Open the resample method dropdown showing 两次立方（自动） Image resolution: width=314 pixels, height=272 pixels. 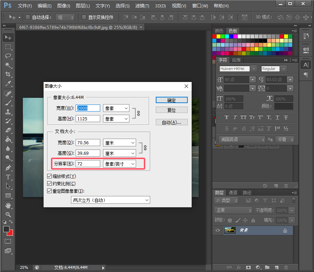coord(110,200)
